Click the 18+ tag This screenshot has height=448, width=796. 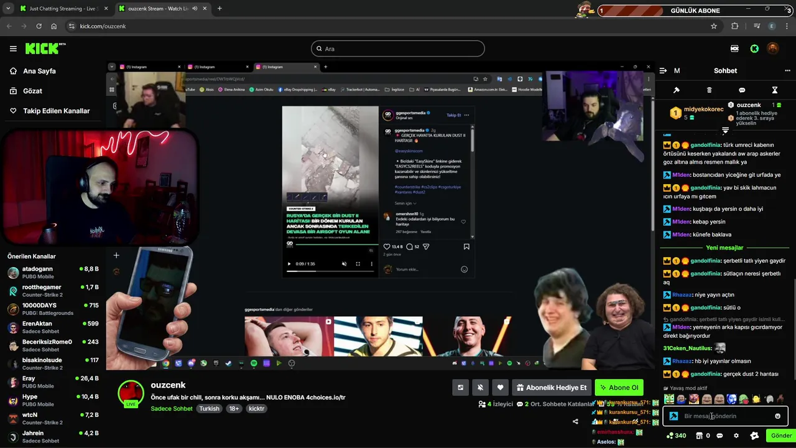point(234,409)
